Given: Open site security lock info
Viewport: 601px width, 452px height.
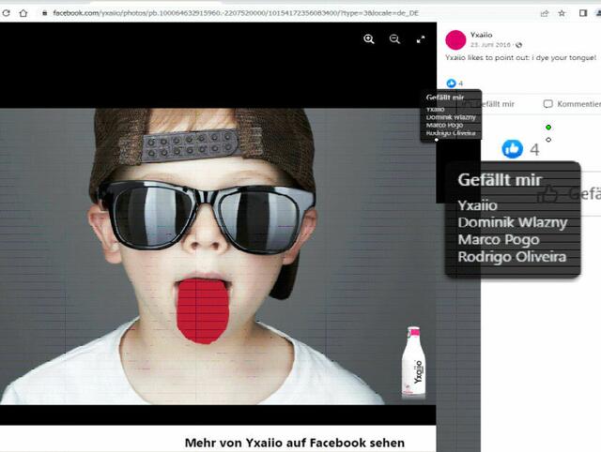Looking at the screenshot, I should tap(45, 13).
